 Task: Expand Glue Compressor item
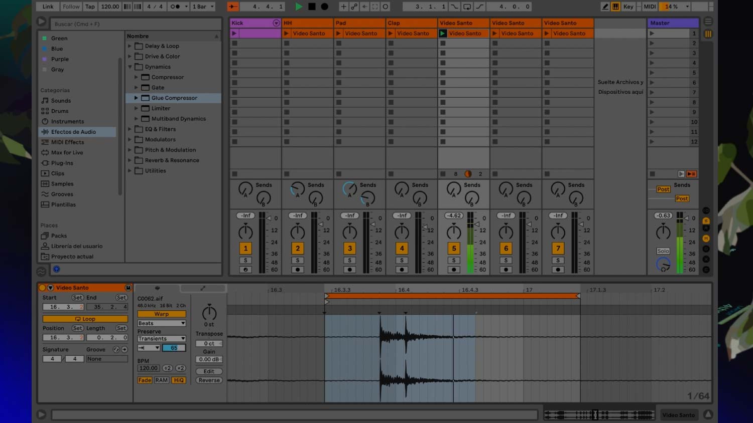[136, 98]
